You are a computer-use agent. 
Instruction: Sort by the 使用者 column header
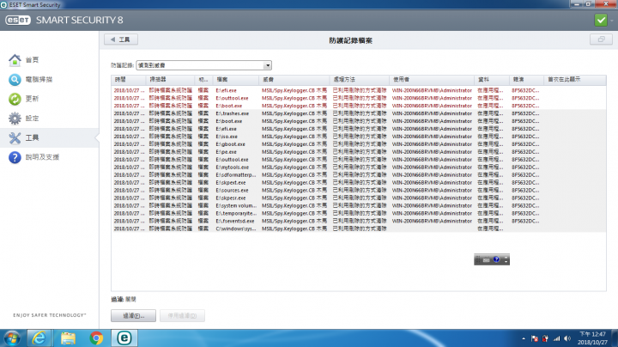click(x=432, y=80)
